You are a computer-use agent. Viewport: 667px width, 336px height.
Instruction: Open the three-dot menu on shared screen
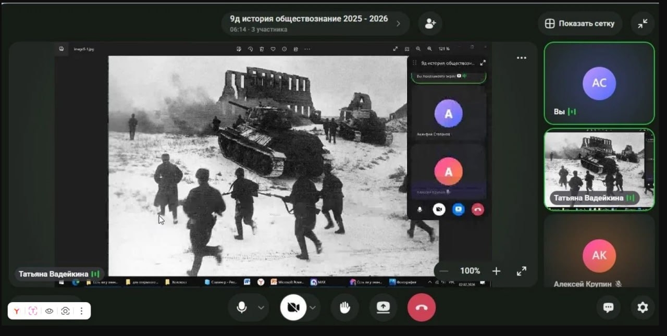pos(521,58)
